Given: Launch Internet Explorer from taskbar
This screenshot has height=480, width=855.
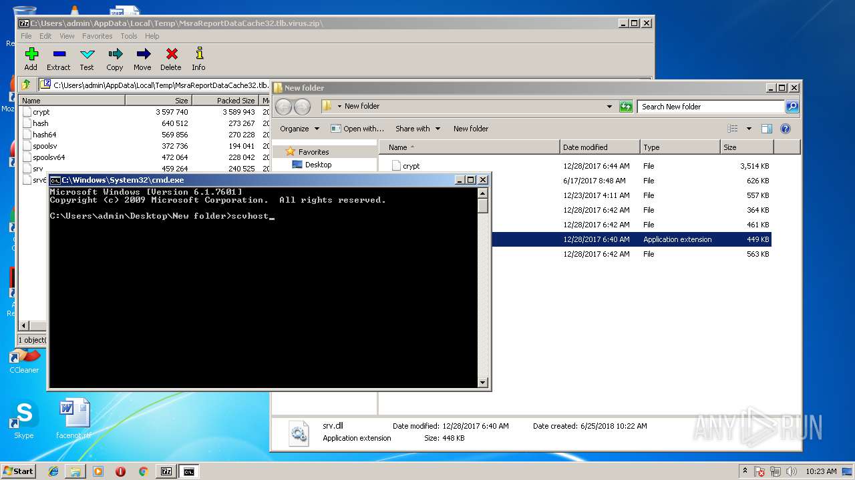Looking at the screenshot, I should [53, 471].
